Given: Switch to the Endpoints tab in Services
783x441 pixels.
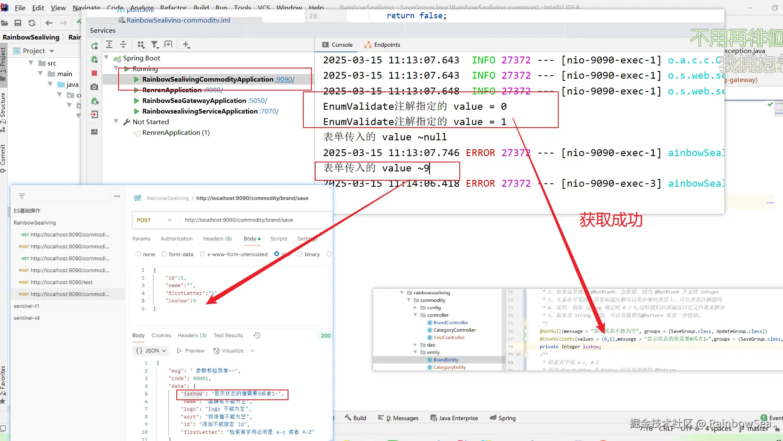Looking at the screenshot, I should point(382,45).
